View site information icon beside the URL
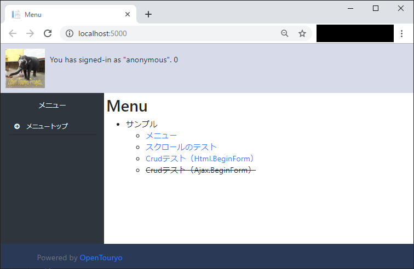 pos(70,33)
